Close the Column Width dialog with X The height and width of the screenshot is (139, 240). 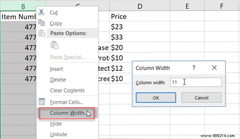click(x=214, y=68)
